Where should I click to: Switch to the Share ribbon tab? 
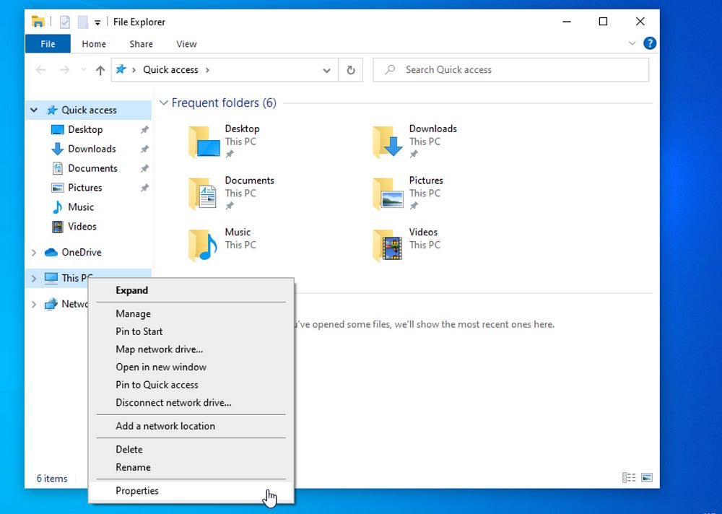(x=141, y=44)
